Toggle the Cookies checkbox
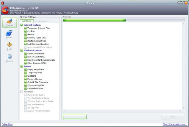 click(x=25, y=31)
